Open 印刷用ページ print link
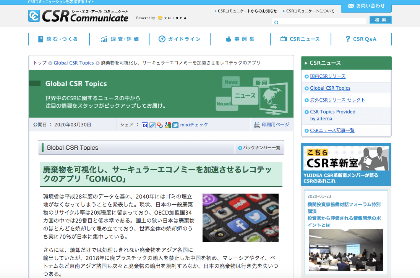This screenshot has height=278, width=420. (x=276, y=125)
